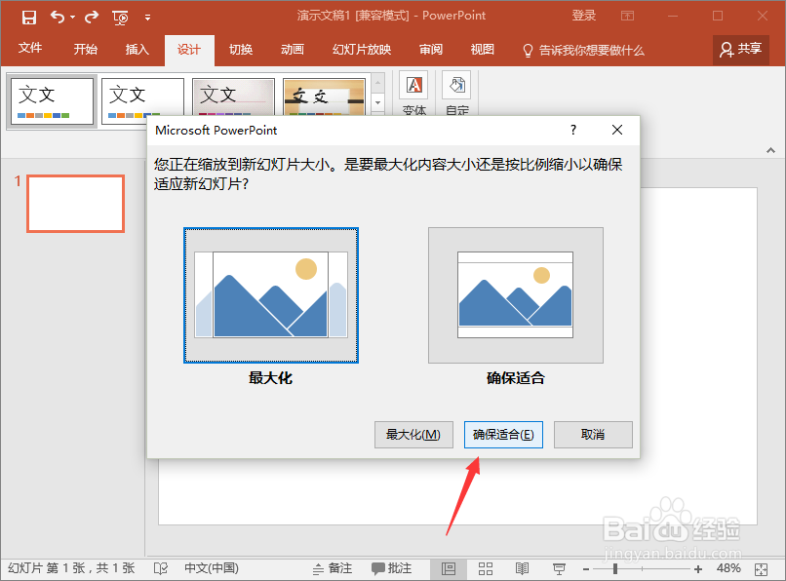Viewport: 786px width, 581px height.
Task: Select the fourth wood-style theme thumbnail
Action: coord(324,97)
